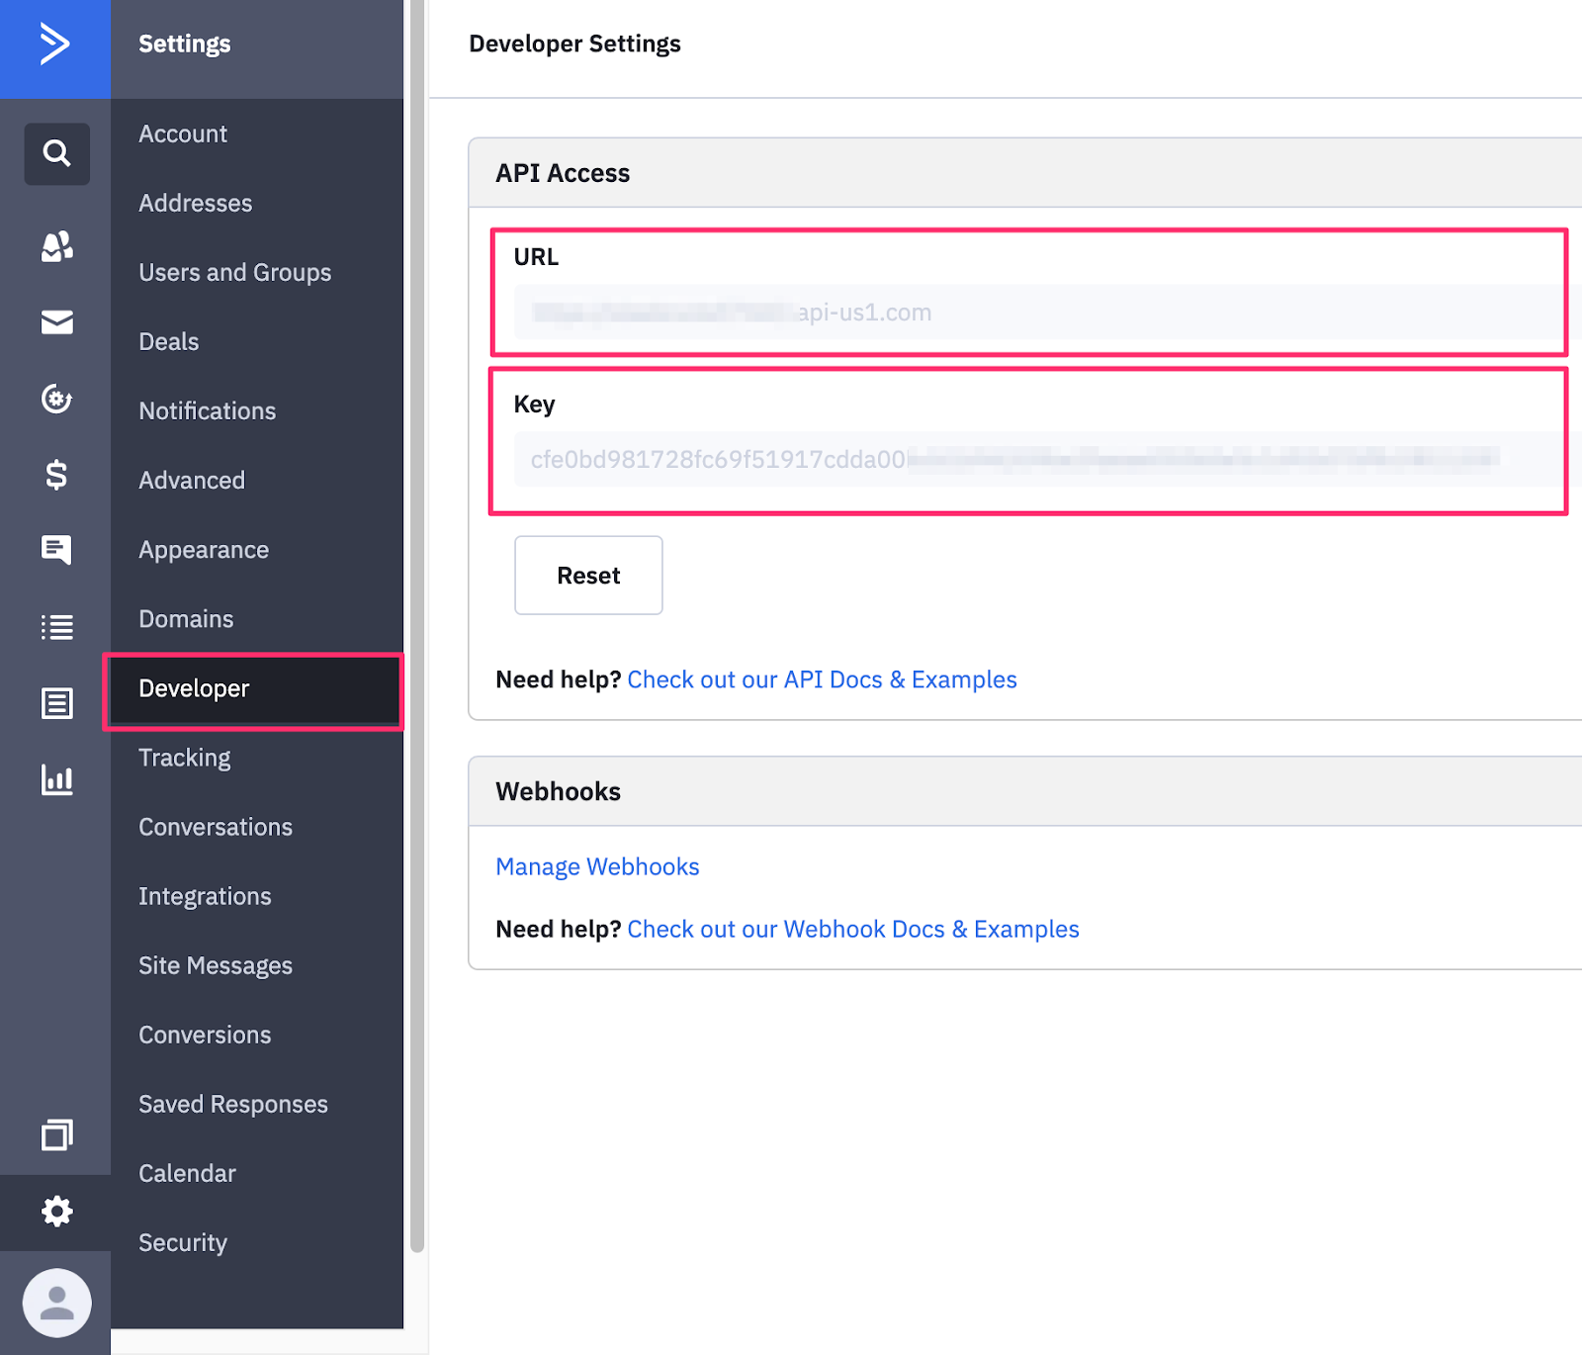
Task: Click the Manage Webhooks link
Action: 597,867
